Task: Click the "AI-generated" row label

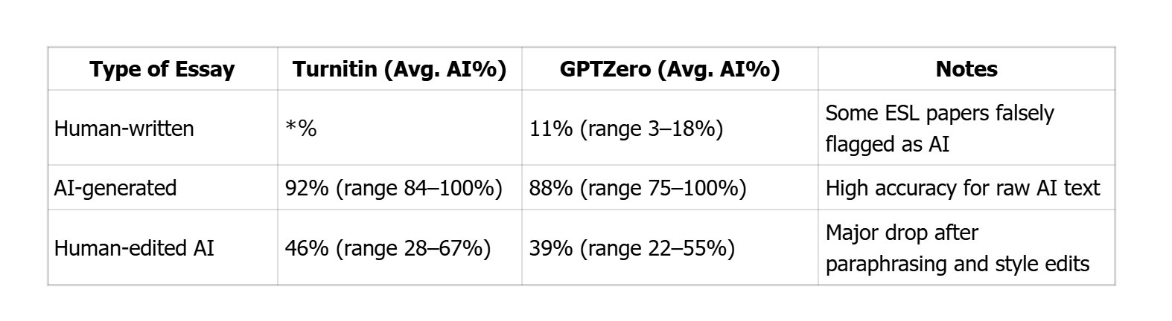Action: click(x=115, y=188)
